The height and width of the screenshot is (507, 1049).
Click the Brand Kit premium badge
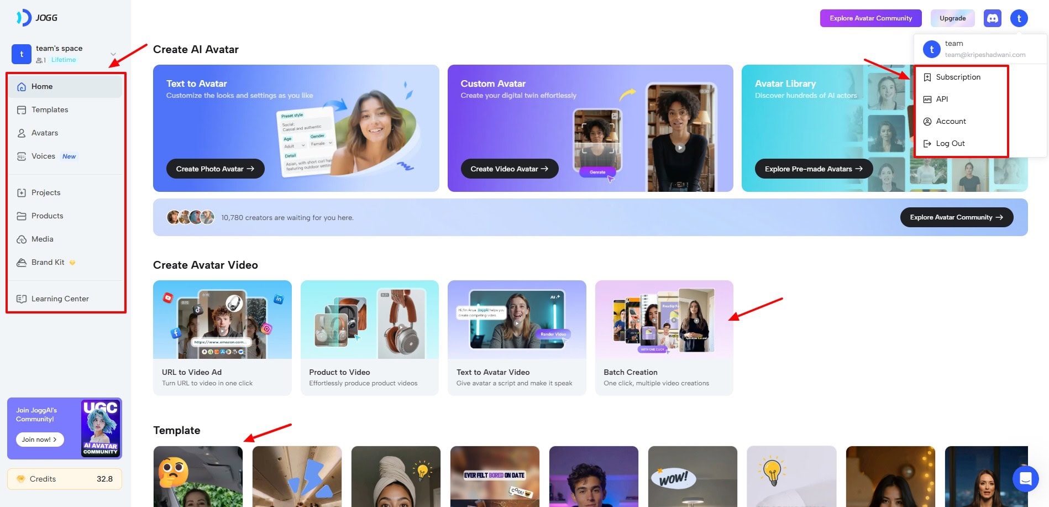72,263
